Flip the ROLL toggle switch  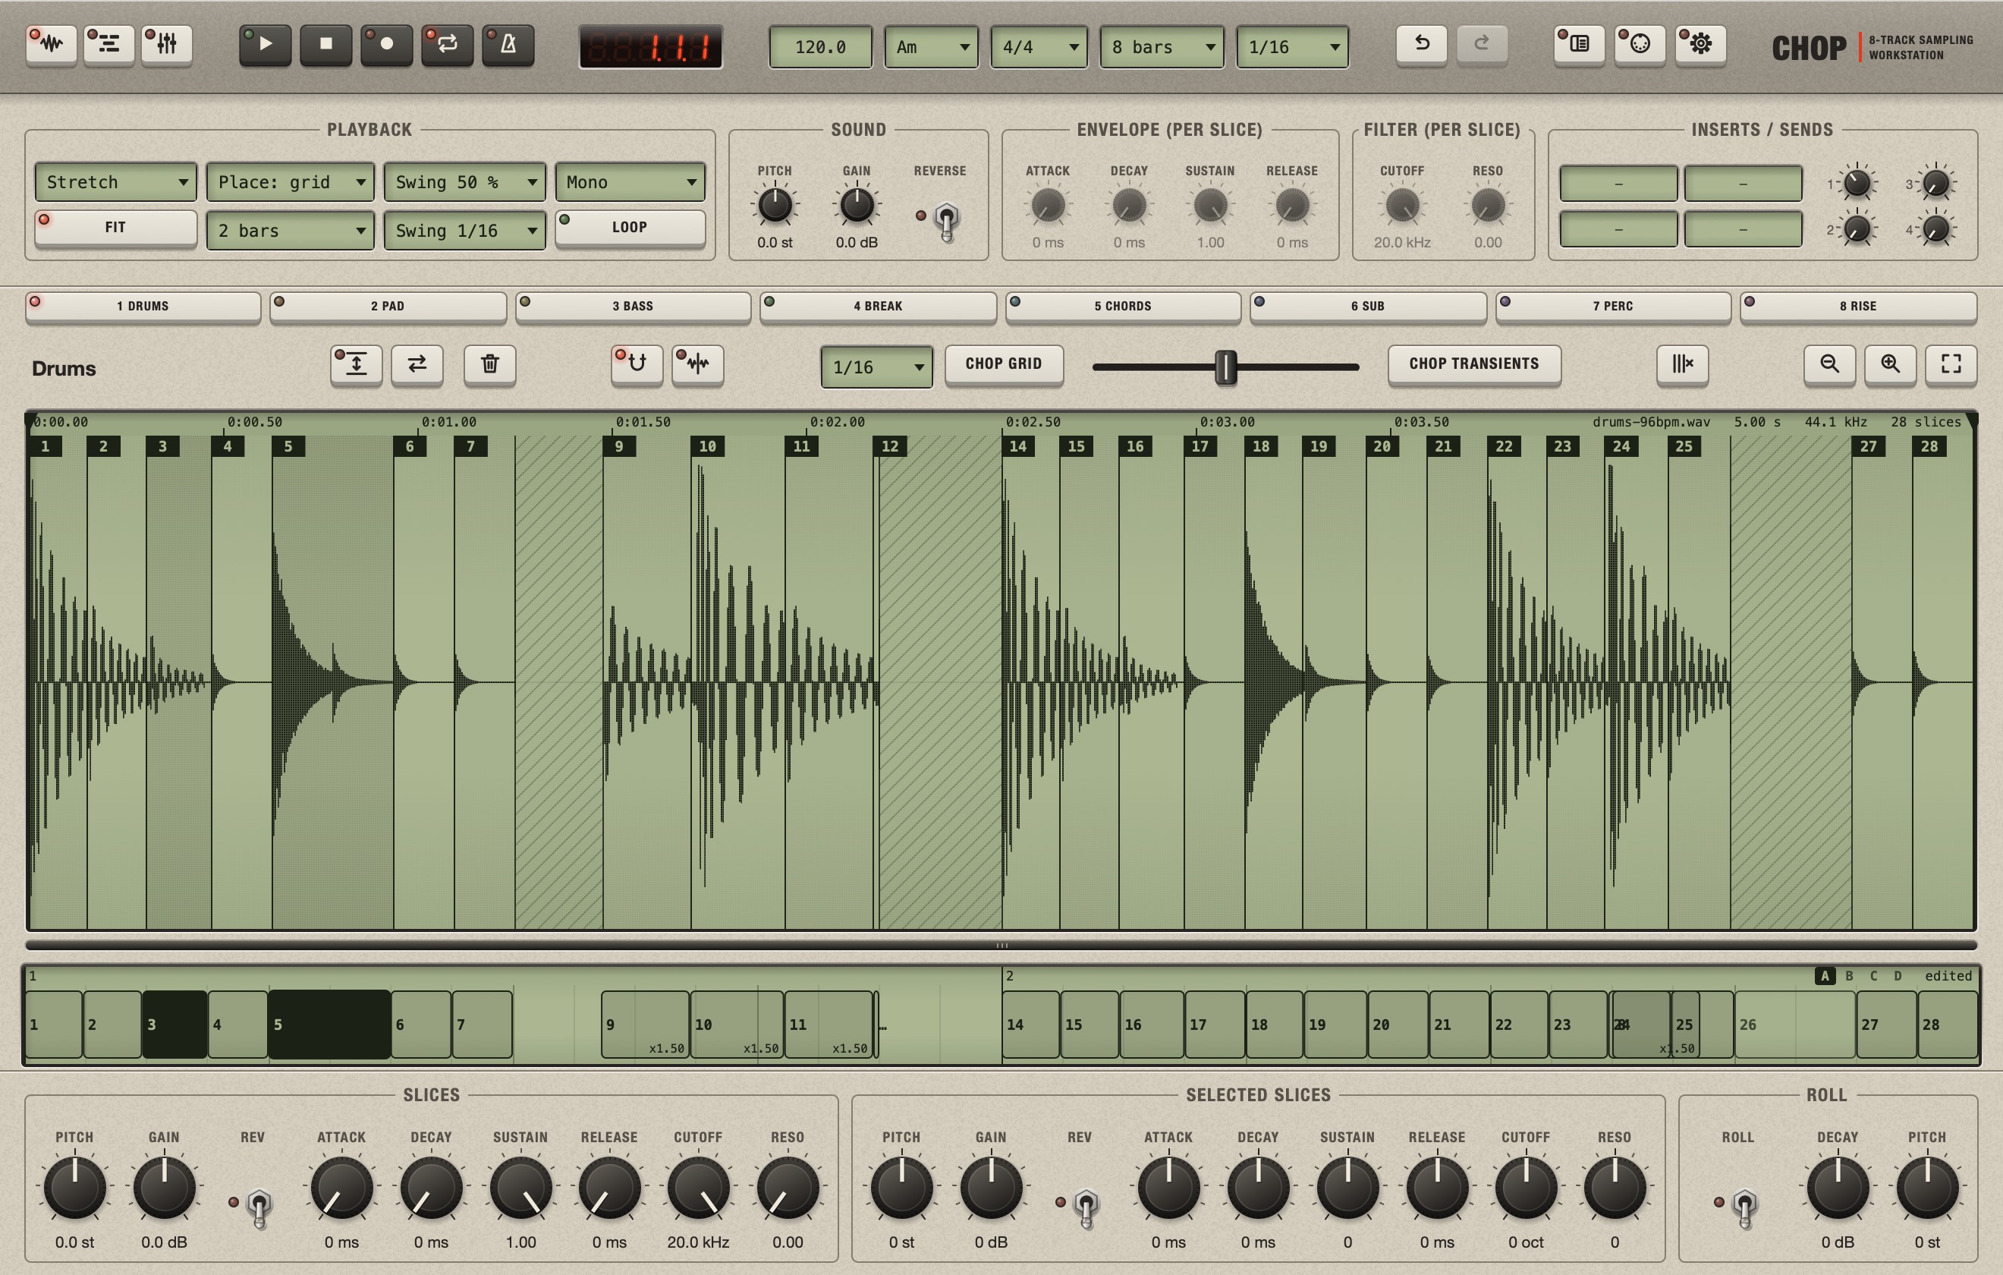tap(1744, 1207)
